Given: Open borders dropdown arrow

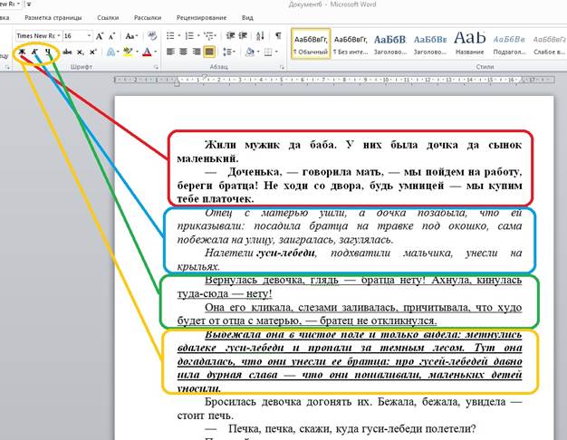Looking at the screenshot, I should 276,53.
